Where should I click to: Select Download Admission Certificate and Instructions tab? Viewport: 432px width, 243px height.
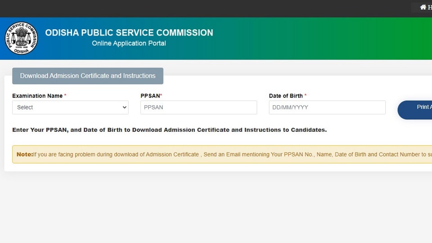(x=88, y=76)
